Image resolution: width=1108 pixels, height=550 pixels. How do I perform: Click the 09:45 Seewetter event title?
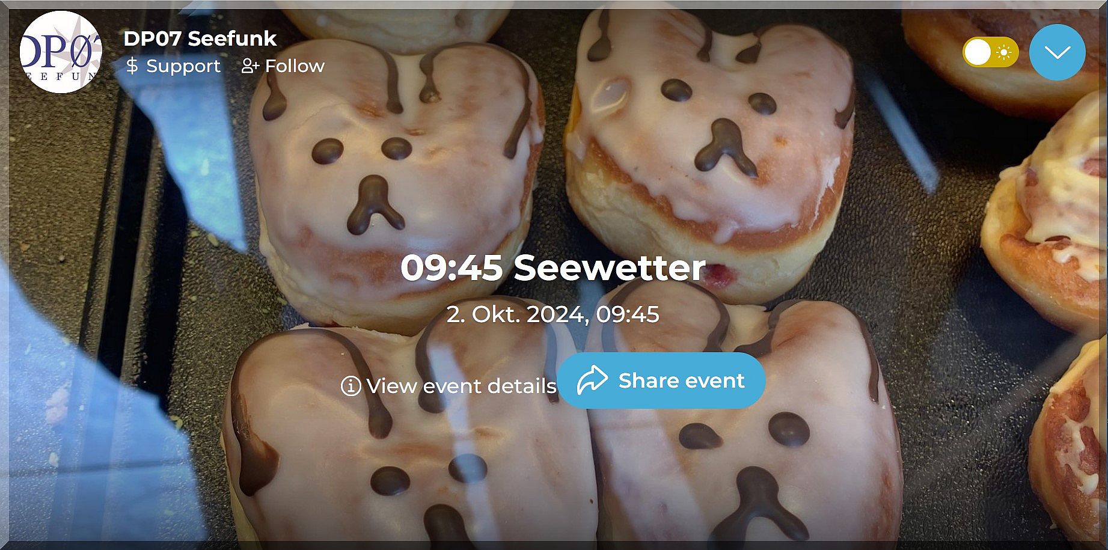click(553, 267)
